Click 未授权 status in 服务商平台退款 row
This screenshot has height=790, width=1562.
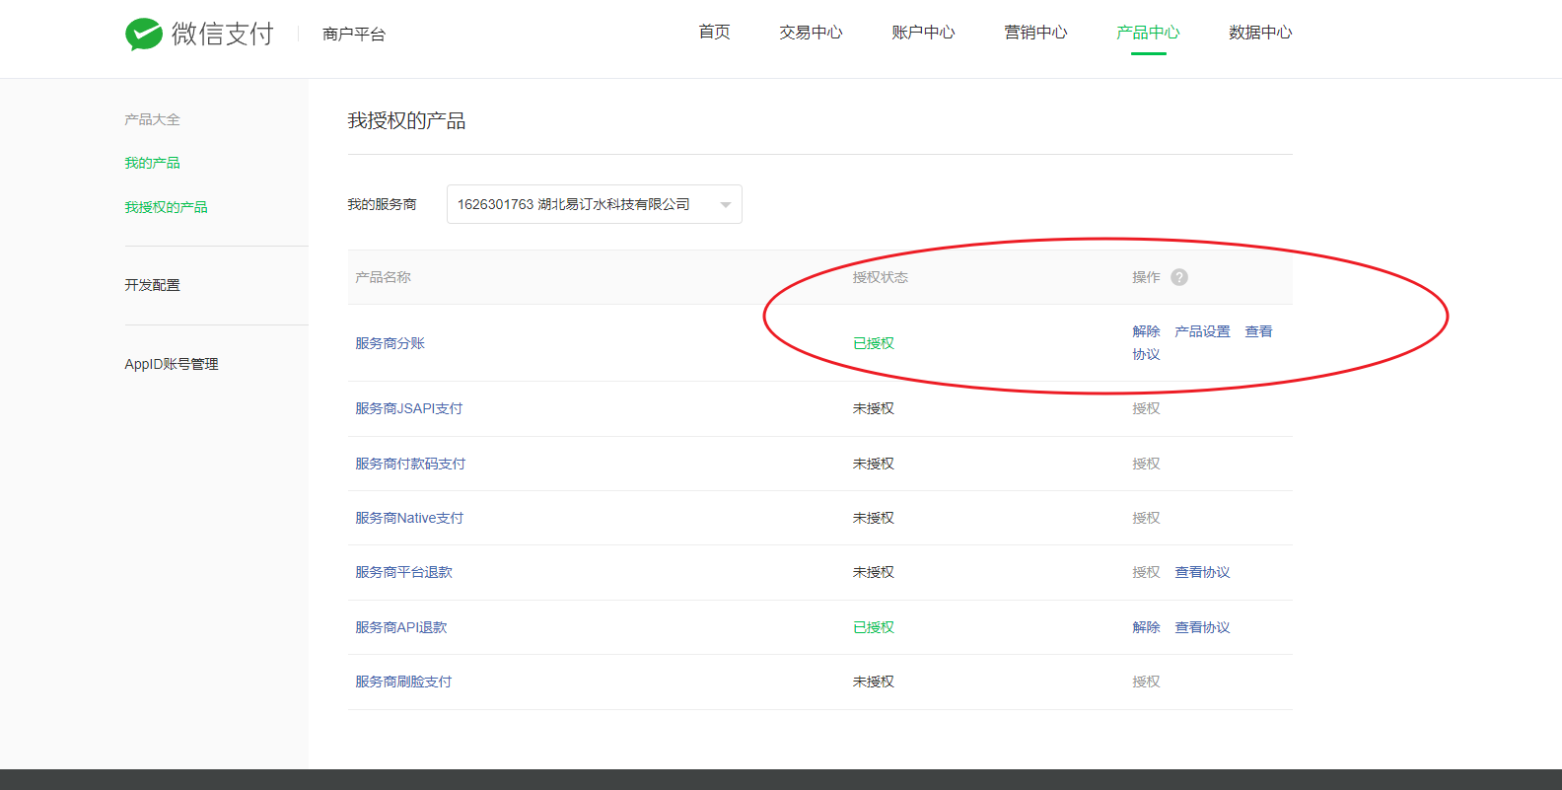click(x=874, y=572)
